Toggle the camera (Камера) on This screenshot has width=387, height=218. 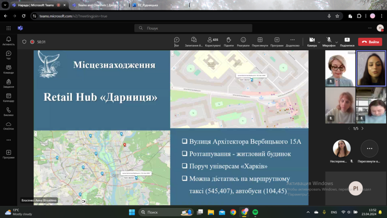pyautogui.click(x=312, y=42)
